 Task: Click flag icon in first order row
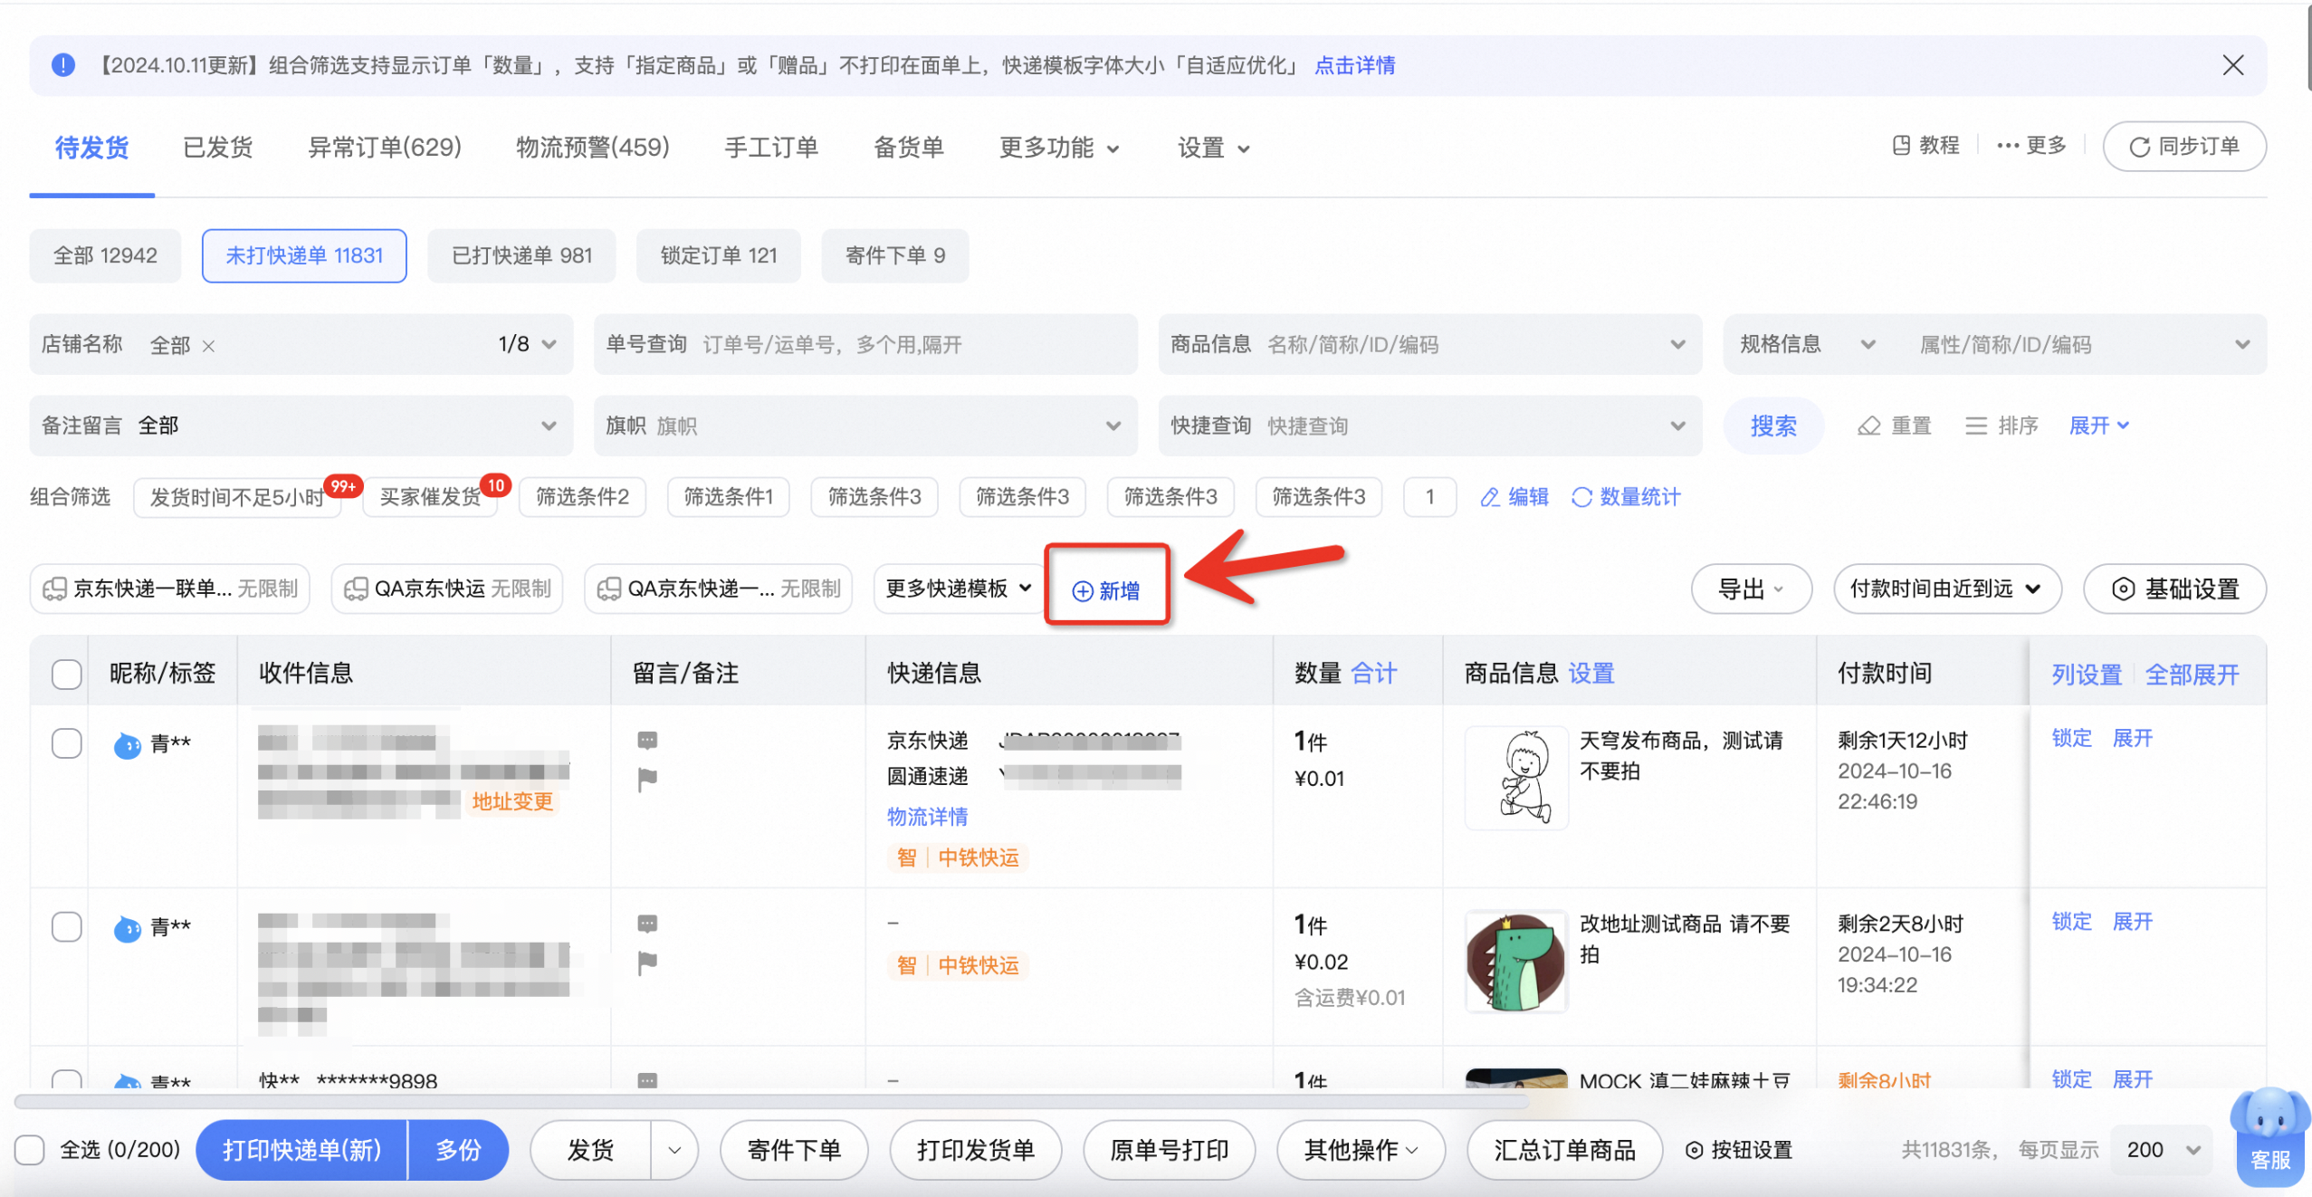click(647, 779)
